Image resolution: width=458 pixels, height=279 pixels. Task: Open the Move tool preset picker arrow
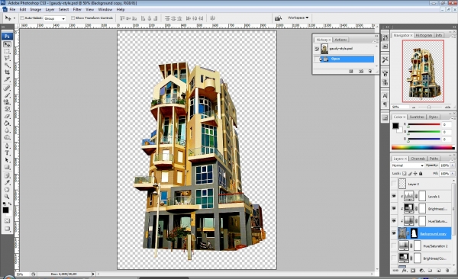15,18
